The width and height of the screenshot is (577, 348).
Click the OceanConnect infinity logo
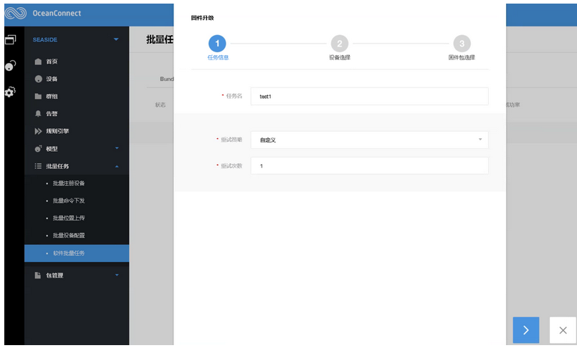[16, 13]
